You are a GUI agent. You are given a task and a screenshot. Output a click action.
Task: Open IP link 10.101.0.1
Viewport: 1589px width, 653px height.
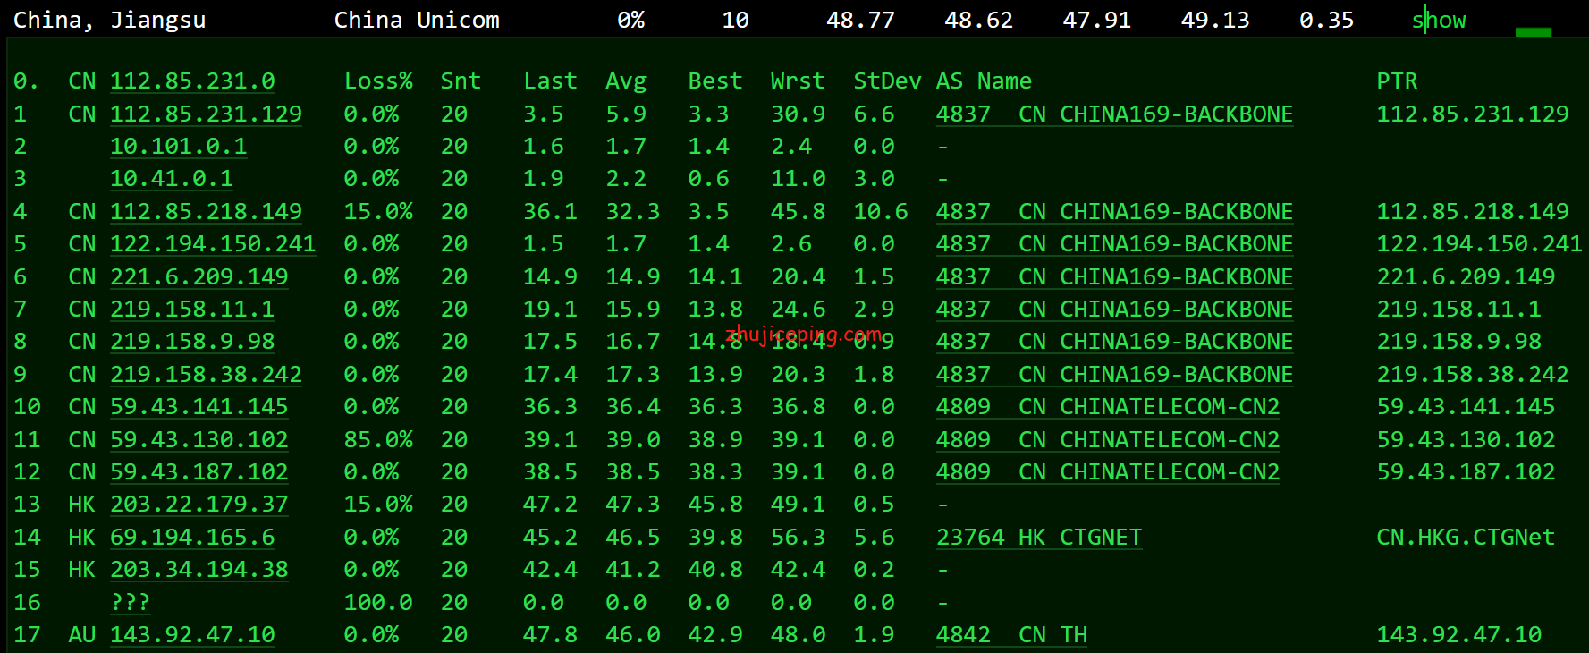point(178,147)
